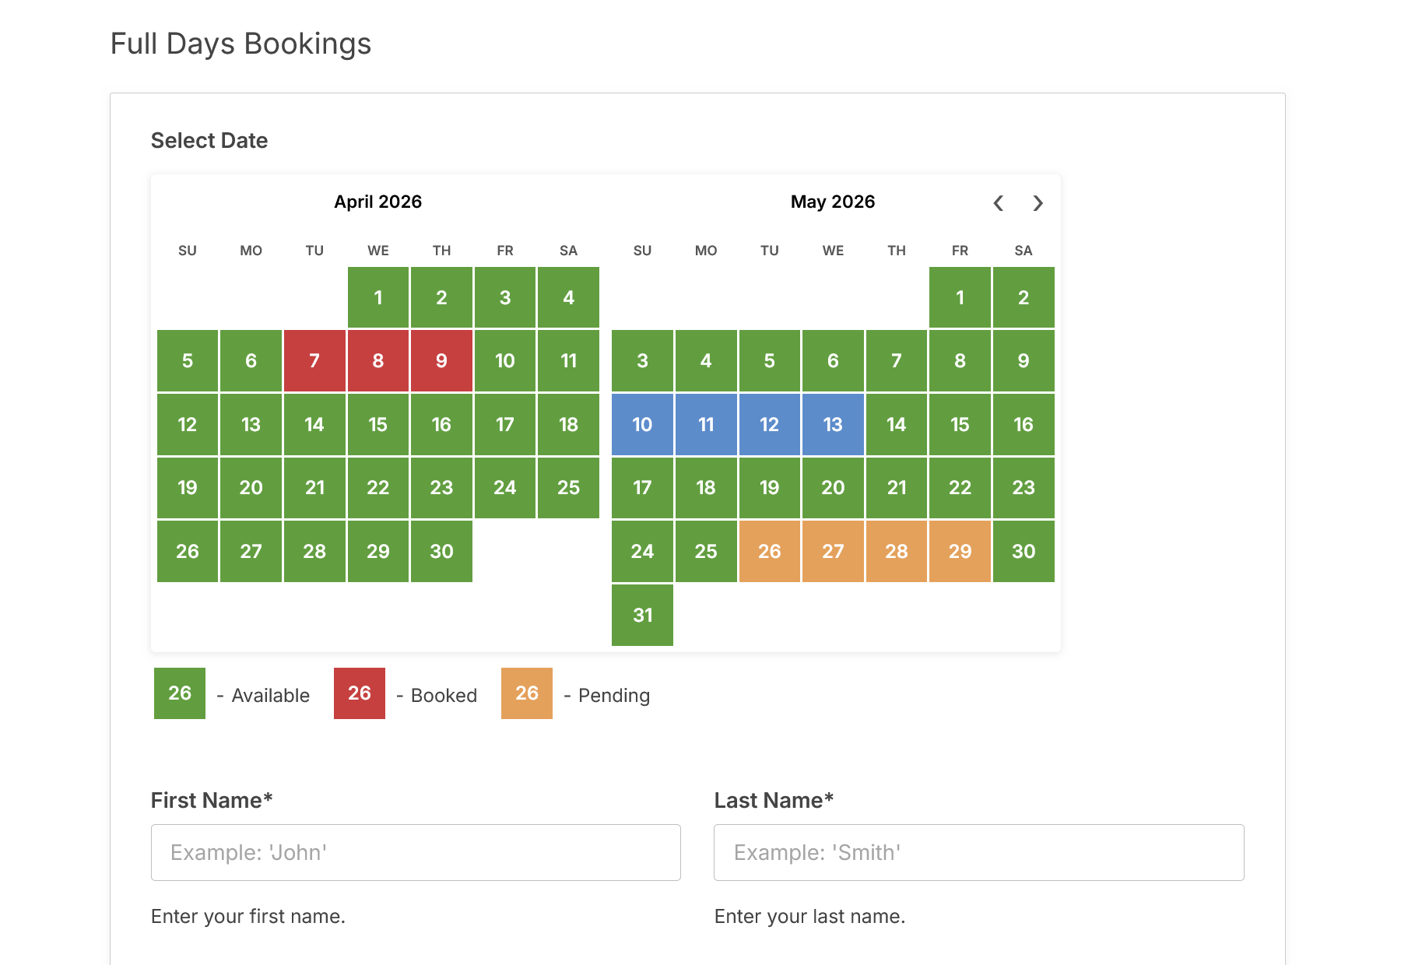Click the orange Pending legend swatch
Screen dimensions: 1401x965
[x=526, y=693]
